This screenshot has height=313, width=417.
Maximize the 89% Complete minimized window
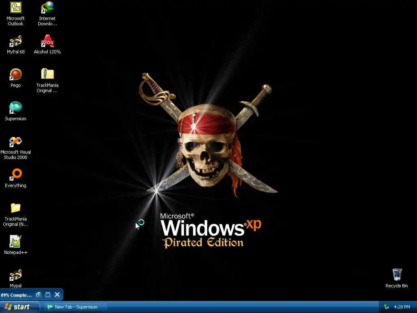[48, 294]
